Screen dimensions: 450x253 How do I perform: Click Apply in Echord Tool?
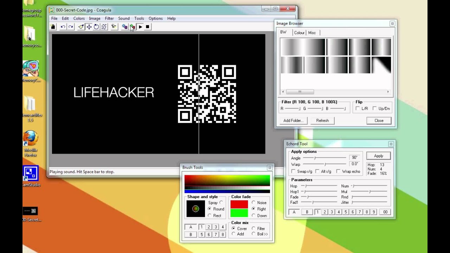click(379, 156)
